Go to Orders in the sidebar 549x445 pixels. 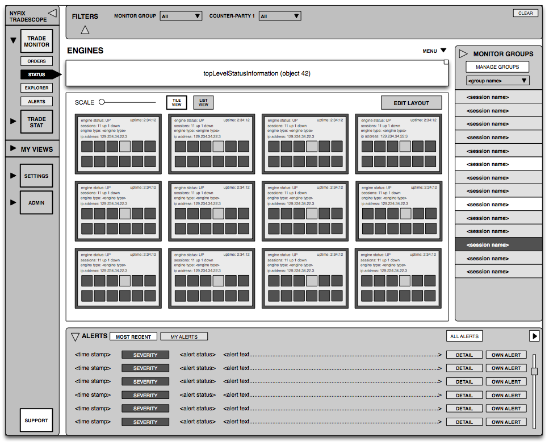(x=36, y=61)
